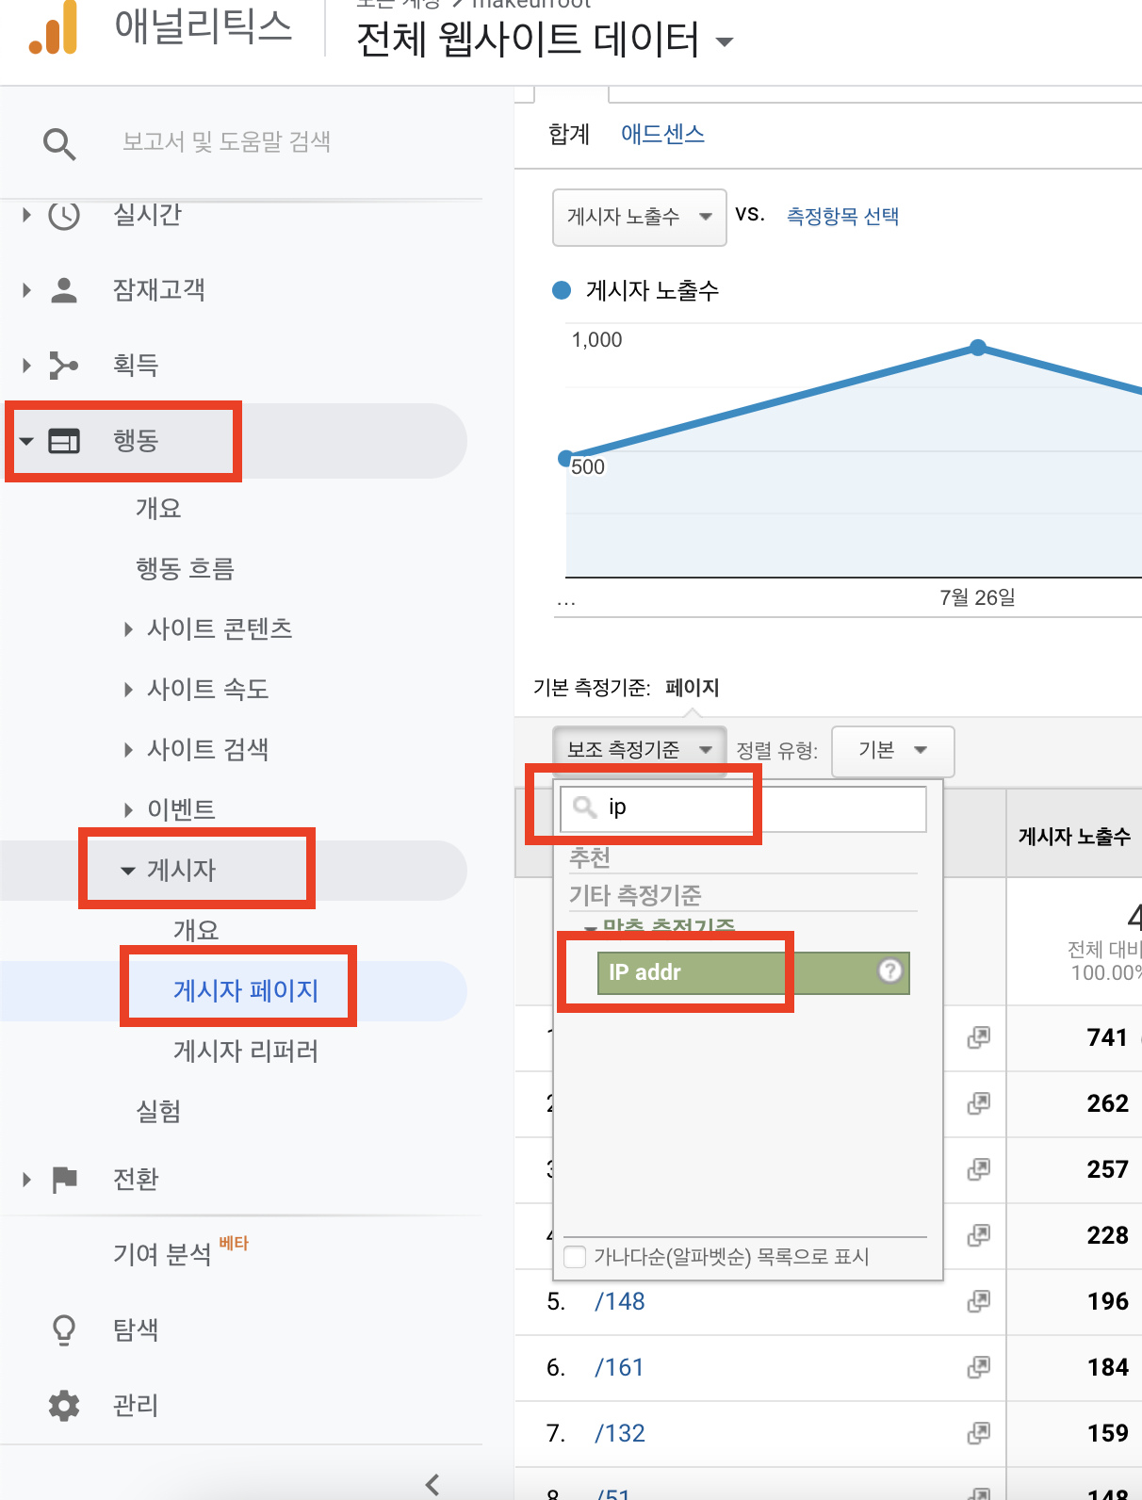The height and width of the screenshot is (1500, 1142).
Task: Click the help icon beside IP addr
Action: pos(890,971)
